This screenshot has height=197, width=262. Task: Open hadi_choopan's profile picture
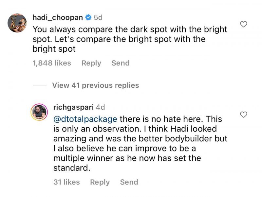pyautogui.click(x=17, y=23)
